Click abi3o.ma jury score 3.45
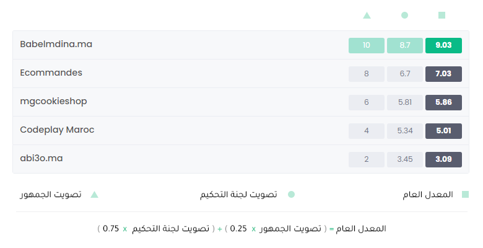 click(x=405, y=159)
